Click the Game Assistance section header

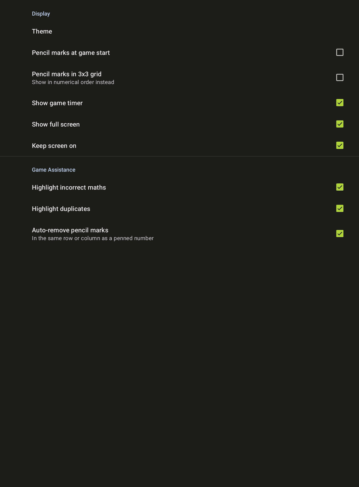(x=54, y=170)
